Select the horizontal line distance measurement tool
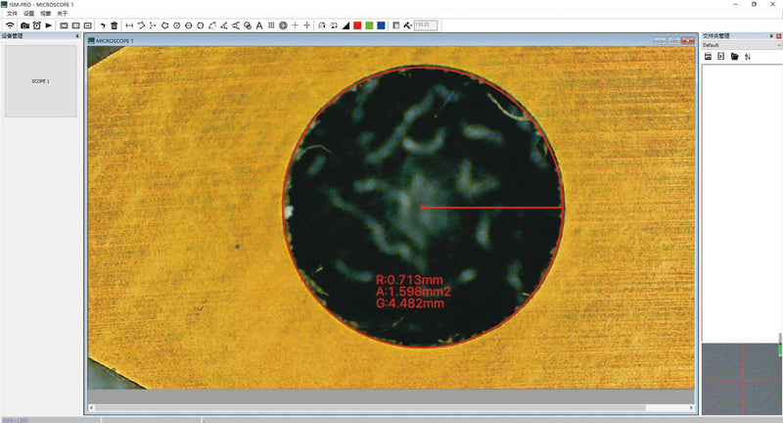Screen dimensions: 783x423 [x=130, y=25]
